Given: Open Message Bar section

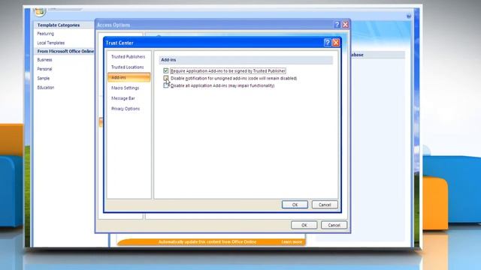Looking at the screenshot, I should click(123, 98).
